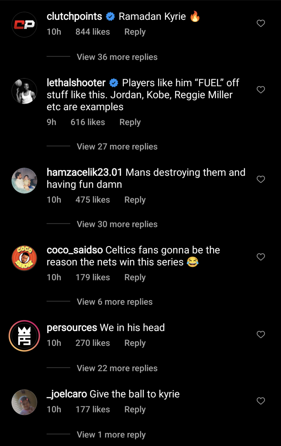Reply to persources comment

point(135,343)
